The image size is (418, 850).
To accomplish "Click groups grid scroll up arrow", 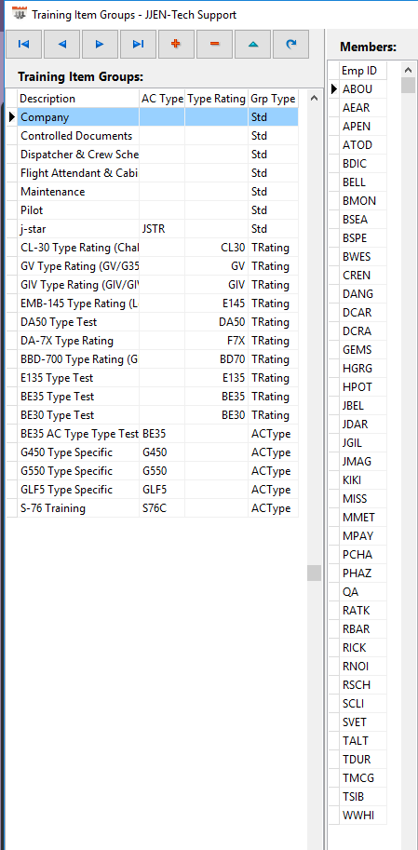I will (x=314, y=98).
